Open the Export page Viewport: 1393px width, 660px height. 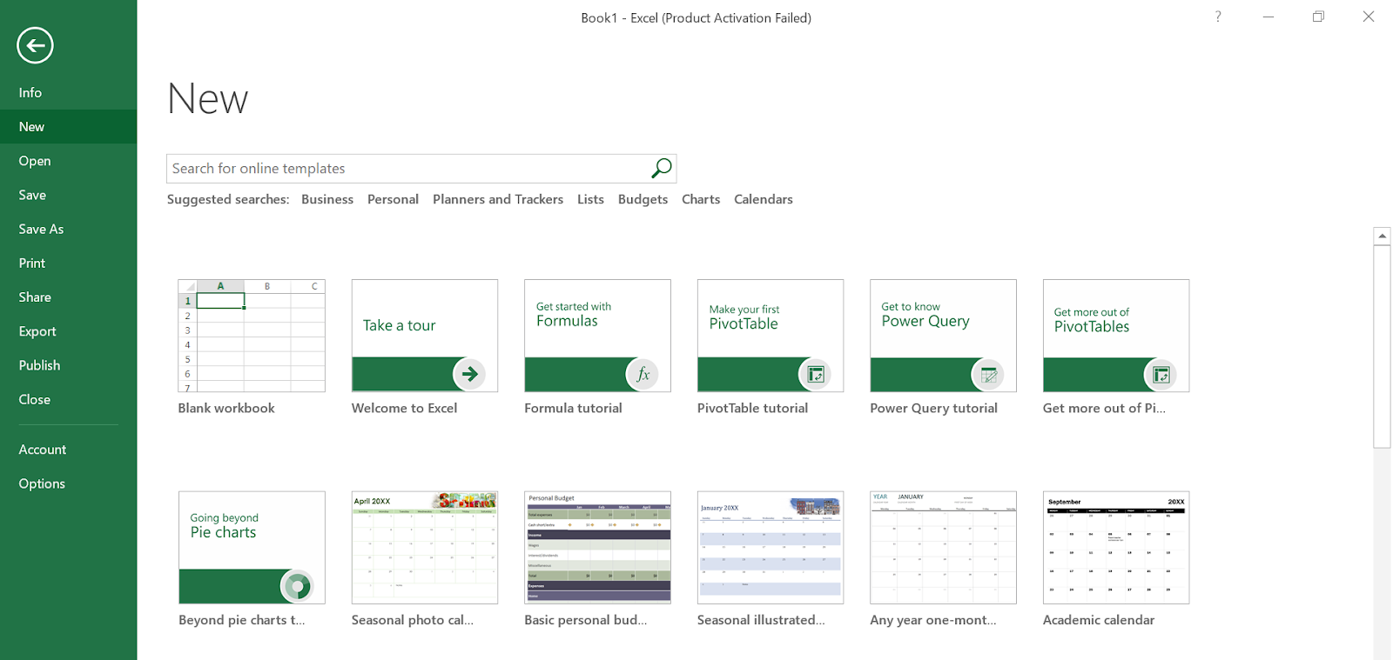pyautogui.click(x=68, y=331)
